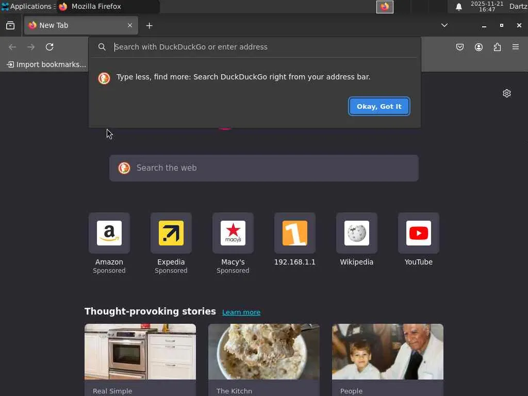
Task: Open the hamburger application menu
Action: tap(516, 47)
